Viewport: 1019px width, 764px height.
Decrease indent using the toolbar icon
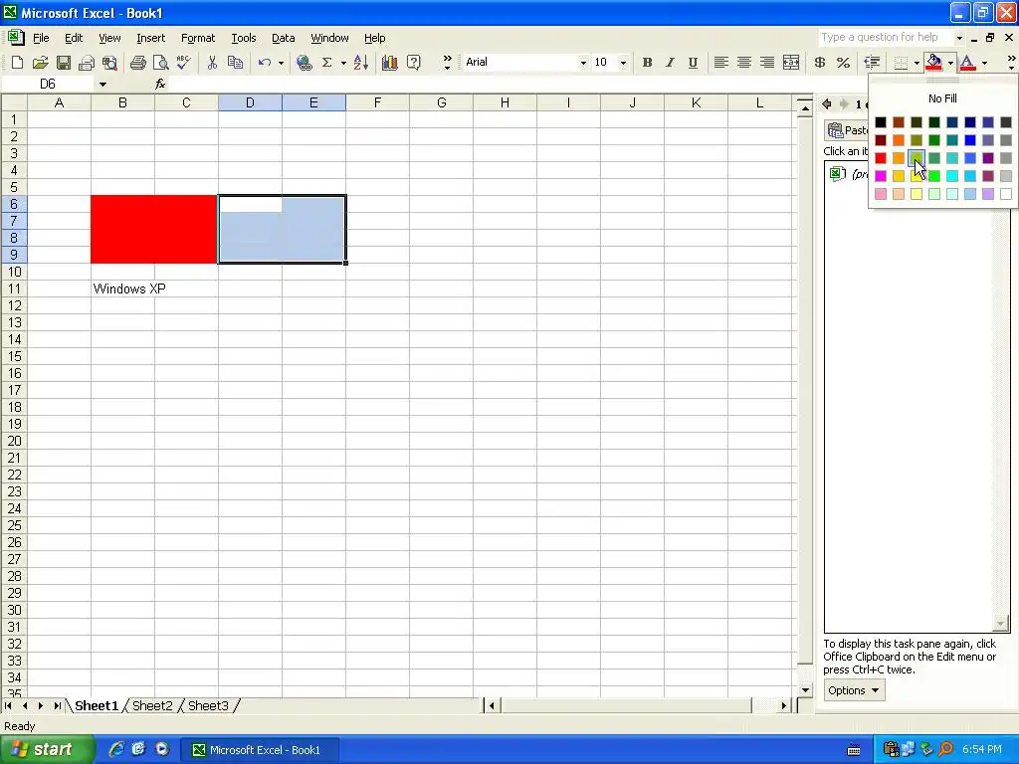click(x=872, y=63)
